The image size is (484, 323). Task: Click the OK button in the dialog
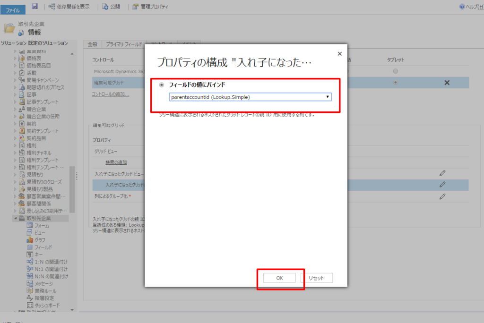tap(280, 278)
